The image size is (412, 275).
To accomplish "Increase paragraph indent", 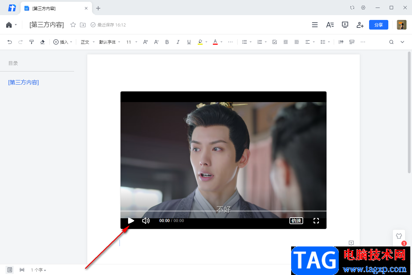I will 297,42.
